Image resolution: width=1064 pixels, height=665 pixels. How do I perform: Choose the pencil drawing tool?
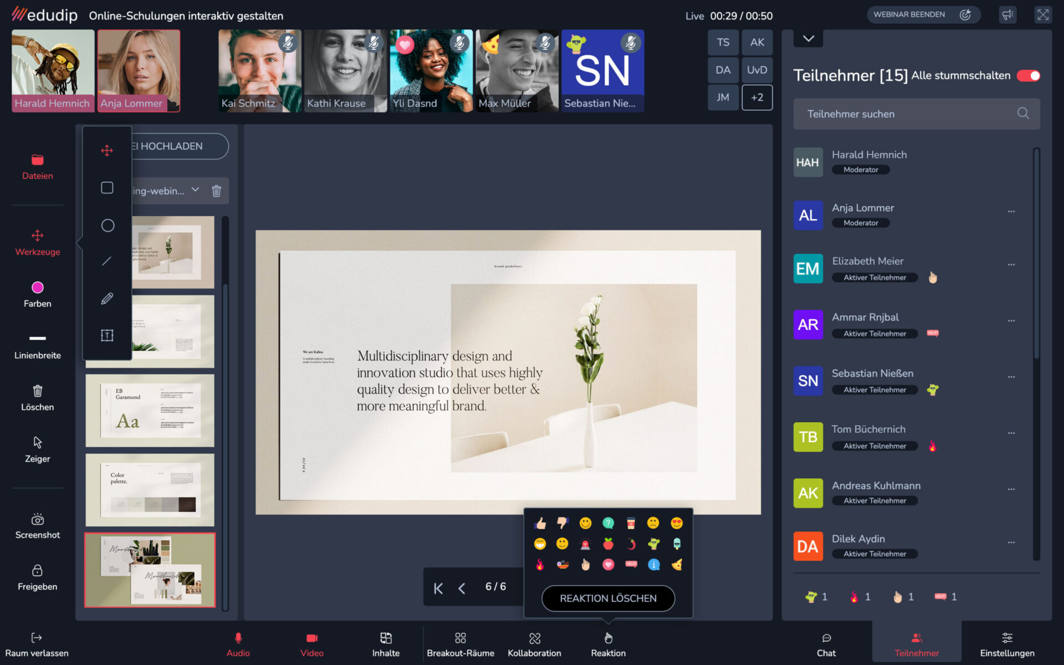click(x=107, y=299)
